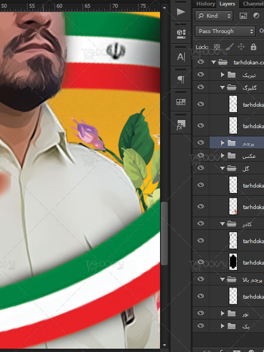The width and height of the screenshot is (264, 352).
Task: Toggle visibility of عکس group
Action: tap(201, 155)
